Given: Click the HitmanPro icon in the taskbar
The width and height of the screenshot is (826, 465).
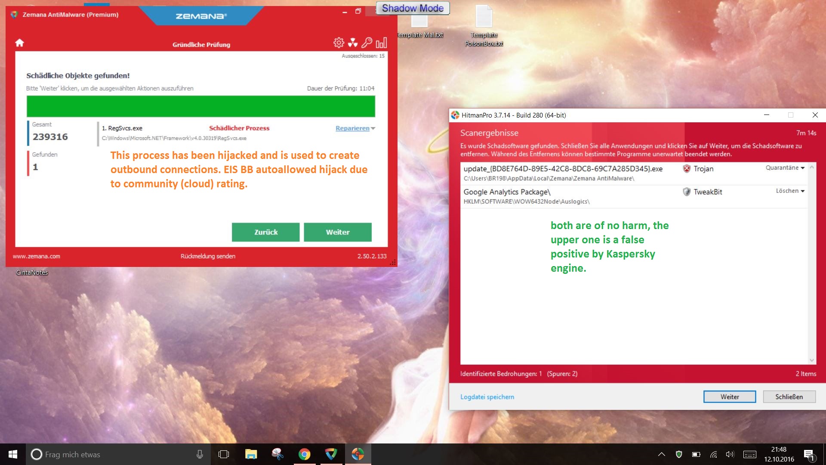Looking at the screenshot, I should pyautogui.click(x=358, y=454).
